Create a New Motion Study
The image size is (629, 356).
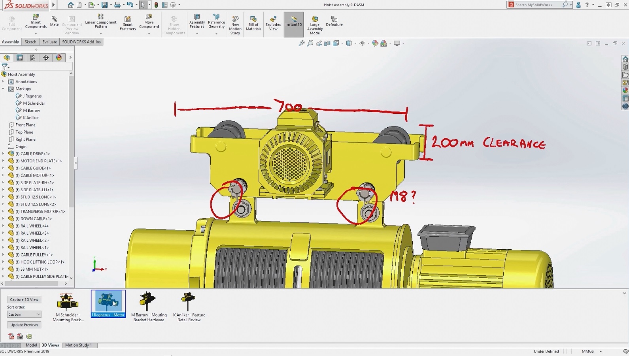pos(235,25)
